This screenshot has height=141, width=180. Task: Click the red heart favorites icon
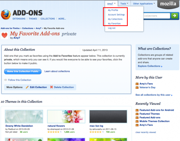(5, 35)
